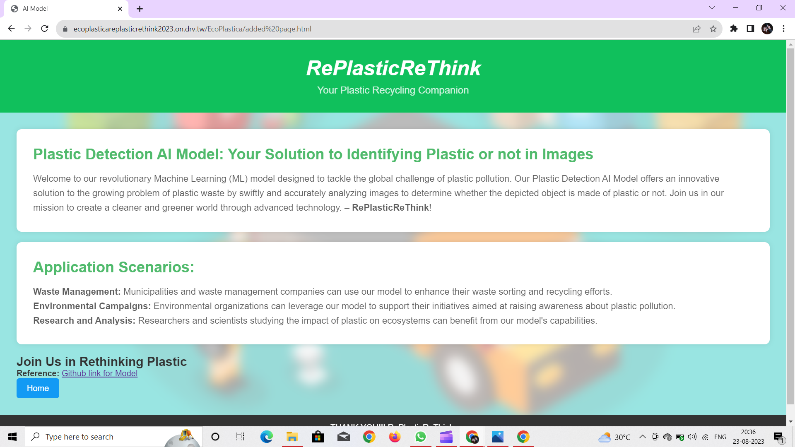Open the Chrome profile avatar
This screenshot has width=795, height=447.
pyautogui.click(x=767, y=29)
